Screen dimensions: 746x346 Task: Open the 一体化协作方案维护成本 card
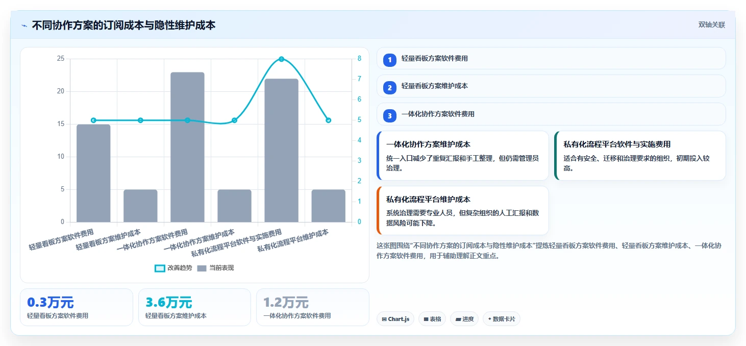(x=463, y=156)
